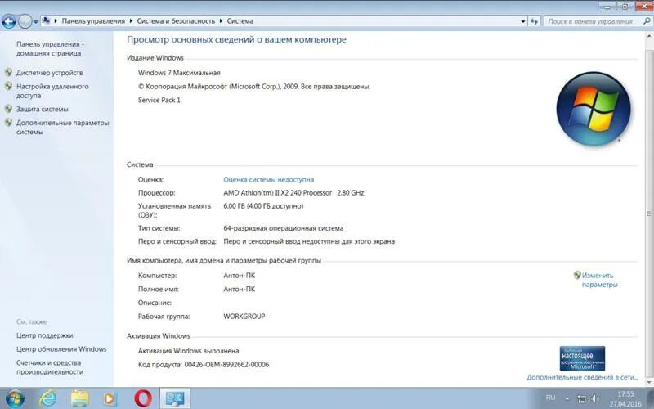Open address bar history dropdown

coord(523,21)
